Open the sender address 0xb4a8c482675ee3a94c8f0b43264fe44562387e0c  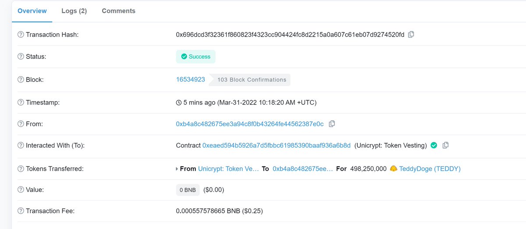(250, 124)
